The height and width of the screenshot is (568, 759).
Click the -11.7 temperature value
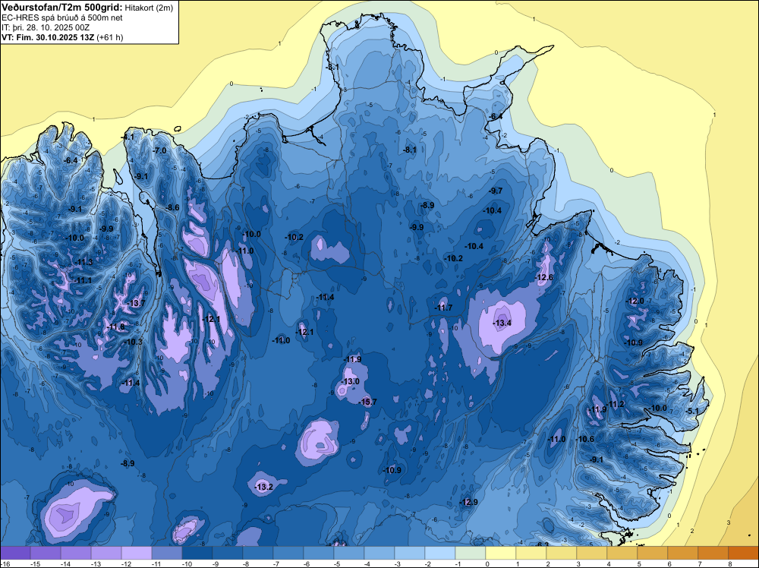443,308
